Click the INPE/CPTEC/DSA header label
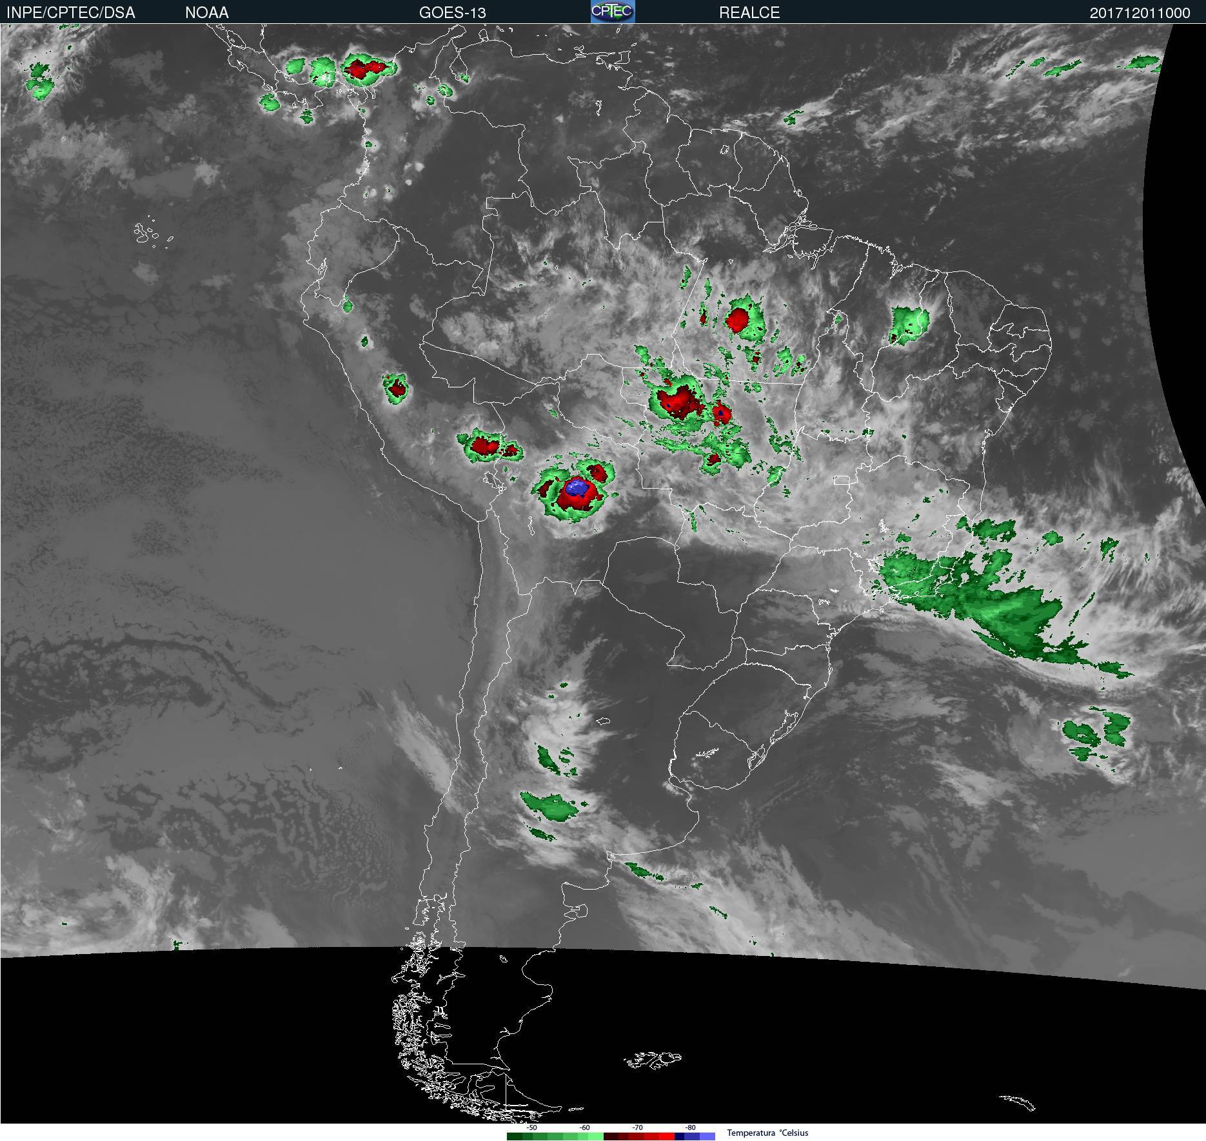 [71, 13]
